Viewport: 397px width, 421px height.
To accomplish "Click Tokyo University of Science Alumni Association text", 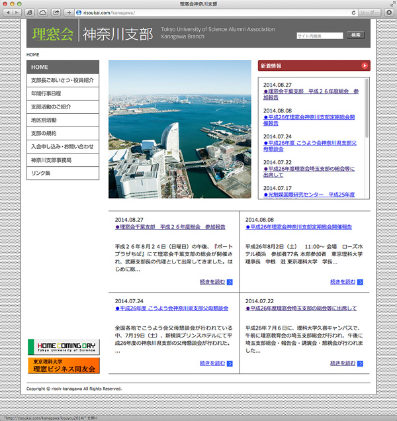I will tap(218, 29).
